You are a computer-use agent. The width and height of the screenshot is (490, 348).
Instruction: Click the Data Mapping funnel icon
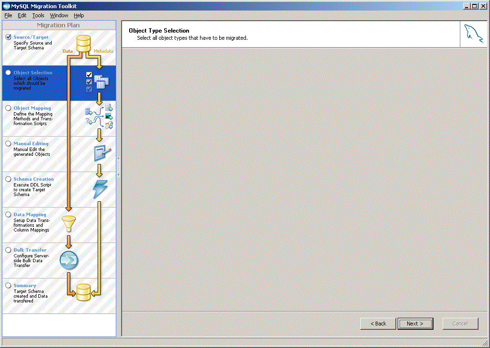[x=69, y=223]
